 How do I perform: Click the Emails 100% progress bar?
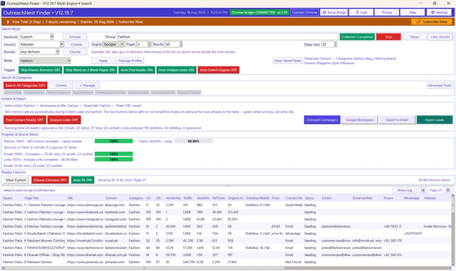114,154
